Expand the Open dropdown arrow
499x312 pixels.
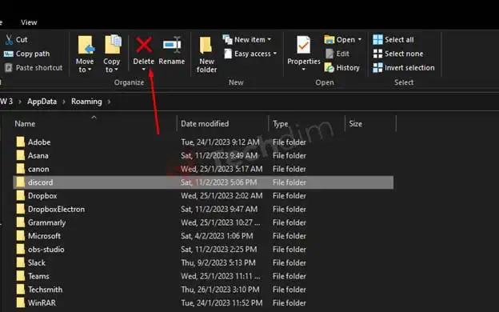[360, 39]
